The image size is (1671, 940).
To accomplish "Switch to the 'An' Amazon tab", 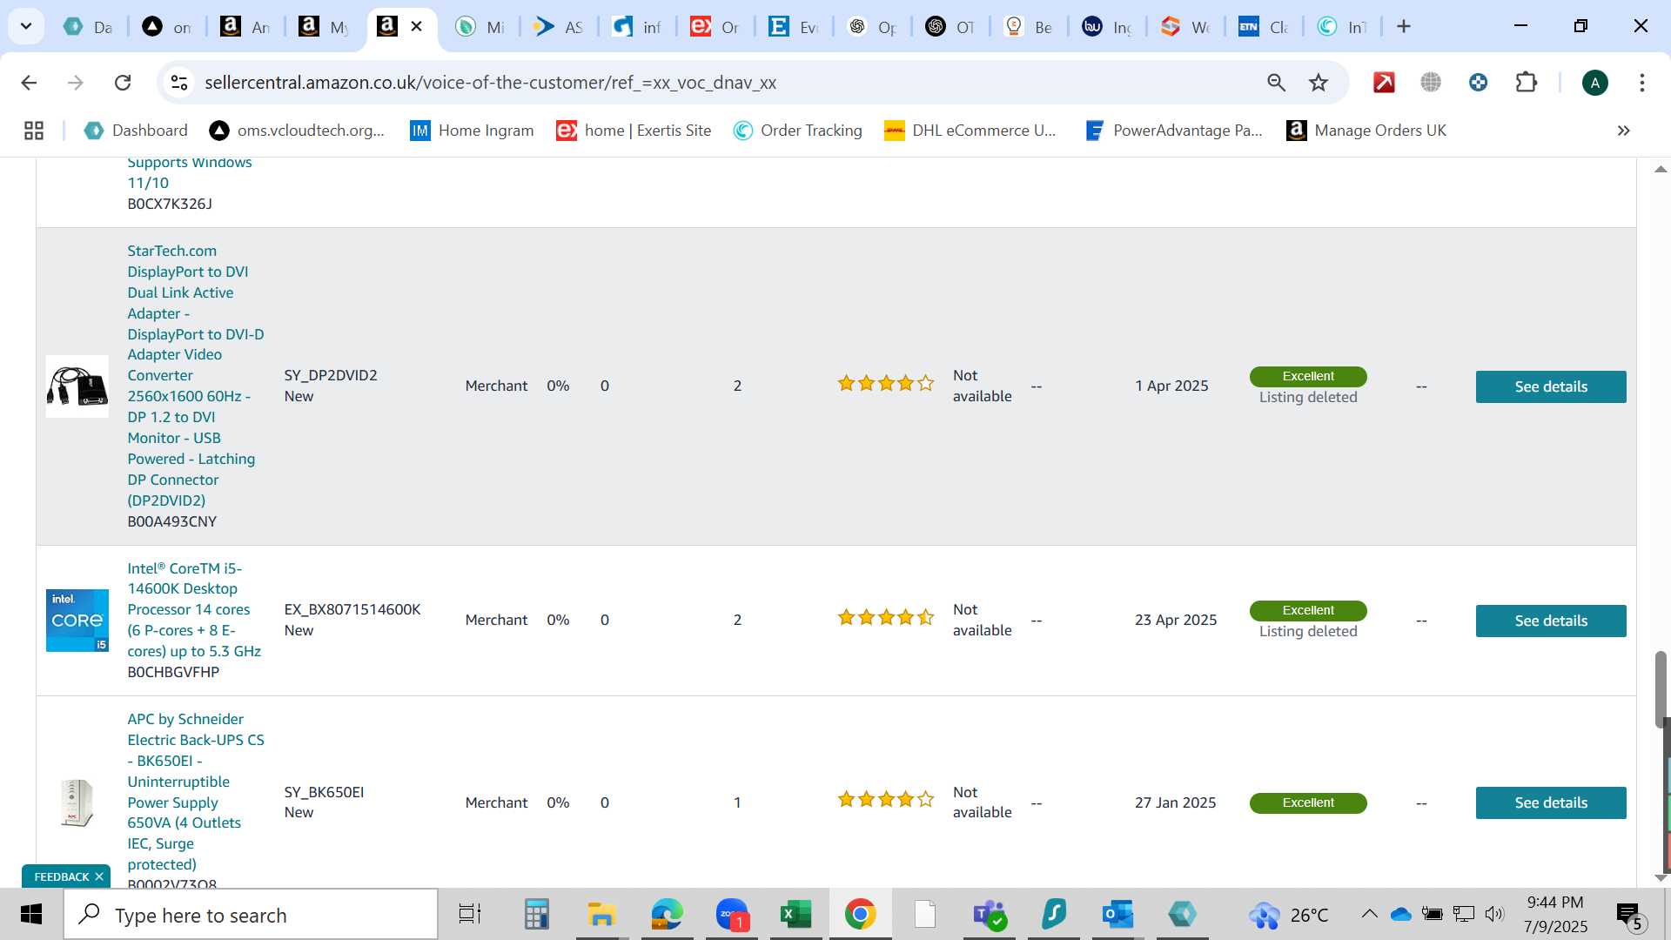I will (x=245, y=27).
